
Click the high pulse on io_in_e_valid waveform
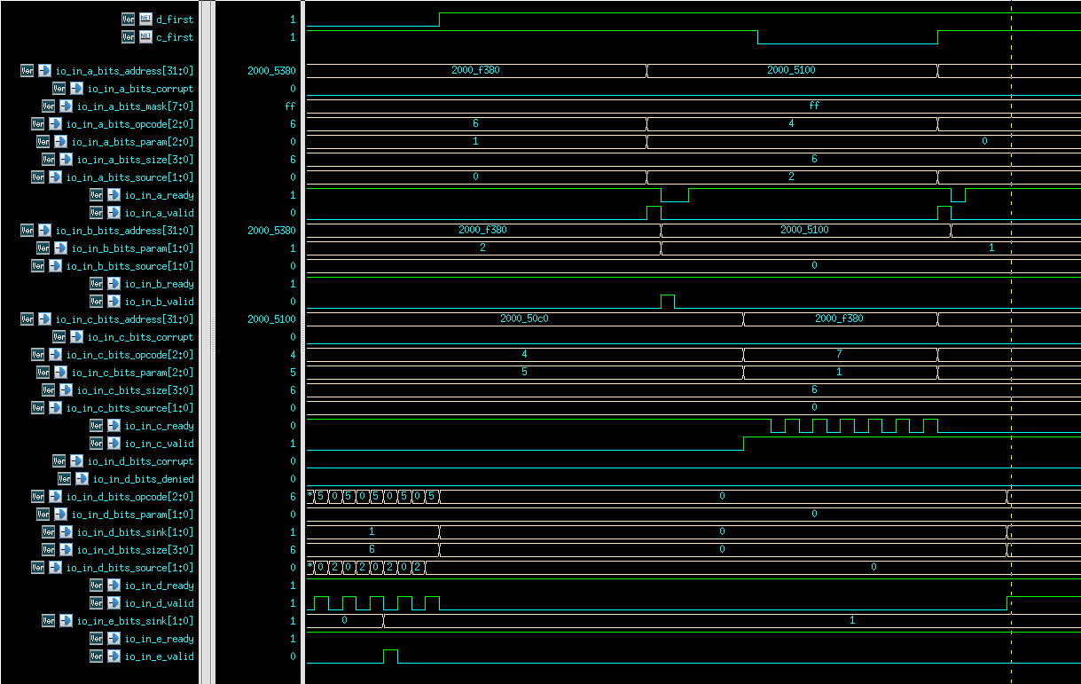[x=390, y=653]
